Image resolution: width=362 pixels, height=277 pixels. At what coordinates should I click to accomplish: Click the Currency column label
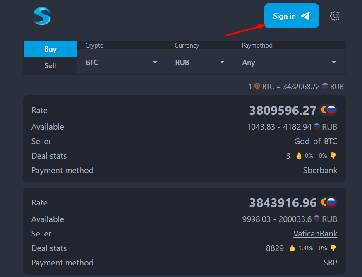pyautogui.click(x=187, y=46)
